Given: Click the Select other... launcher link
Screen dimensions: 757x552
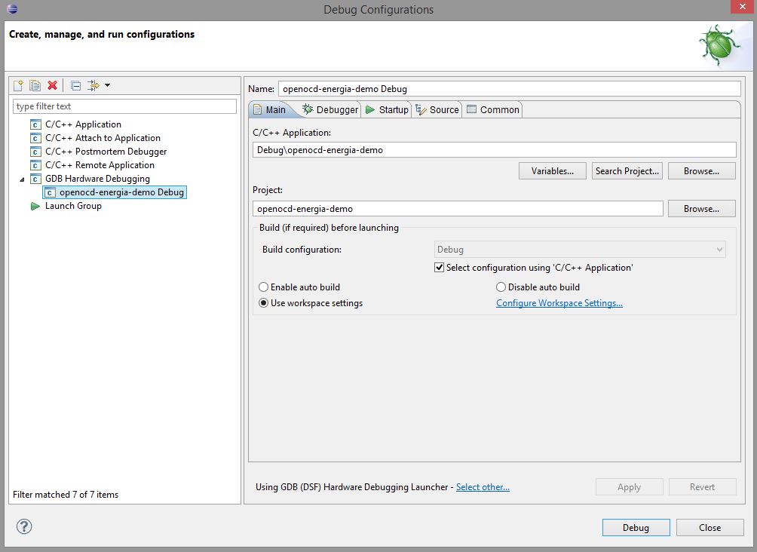Looking at the screenshot, I should tap(483, 487).
